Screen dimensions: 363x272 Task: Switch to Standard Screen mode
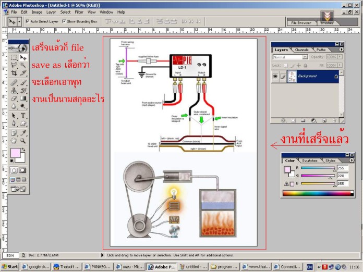13,179
